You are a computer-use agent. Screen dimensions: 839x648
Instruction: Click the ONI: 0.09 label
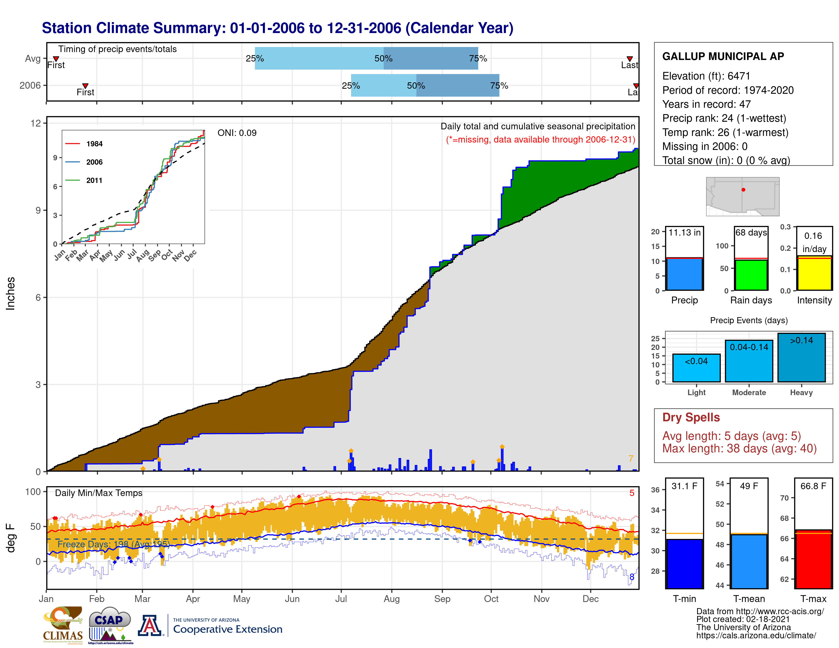(237, 133)
